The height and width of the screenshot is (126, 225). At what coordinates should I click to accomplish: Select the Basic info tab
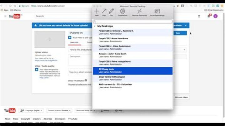[74, 42]
